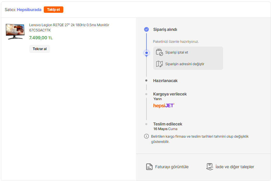
Task: Click the info circle icon
Action: click(146, 136)
